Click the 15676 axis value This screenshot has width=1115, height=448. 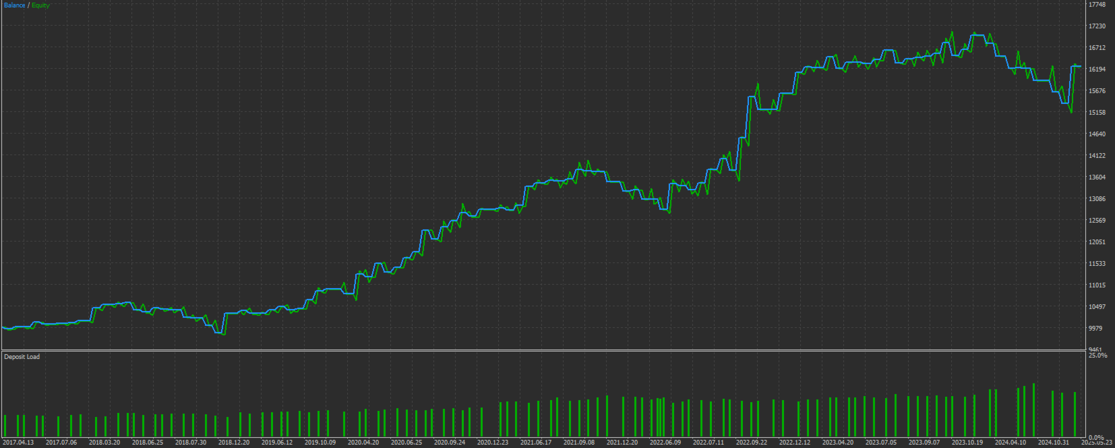click(1097, 91)
